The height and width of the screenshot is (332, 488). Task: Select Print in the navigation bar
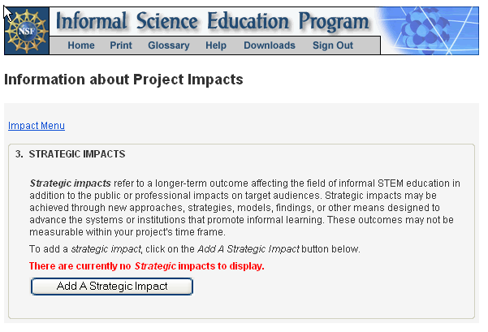(121, 45)
